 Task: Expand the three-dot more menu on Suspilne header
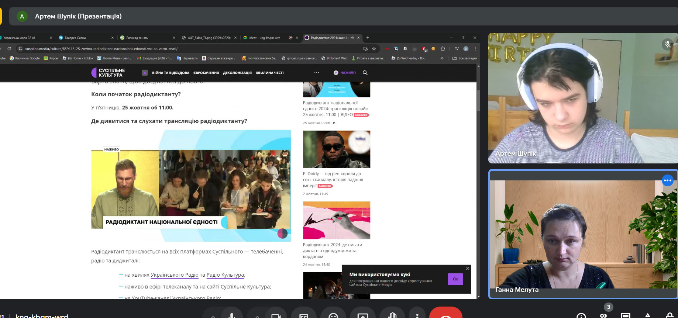point(316,73)
